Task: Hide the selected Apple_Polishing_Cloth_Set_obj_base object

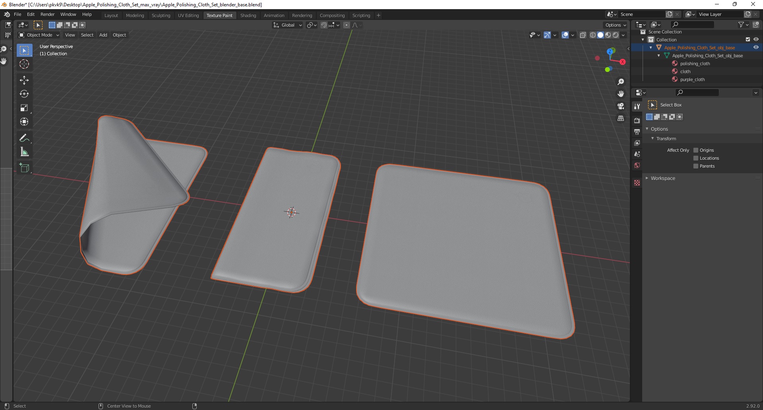Action: (x=756, y=47)
